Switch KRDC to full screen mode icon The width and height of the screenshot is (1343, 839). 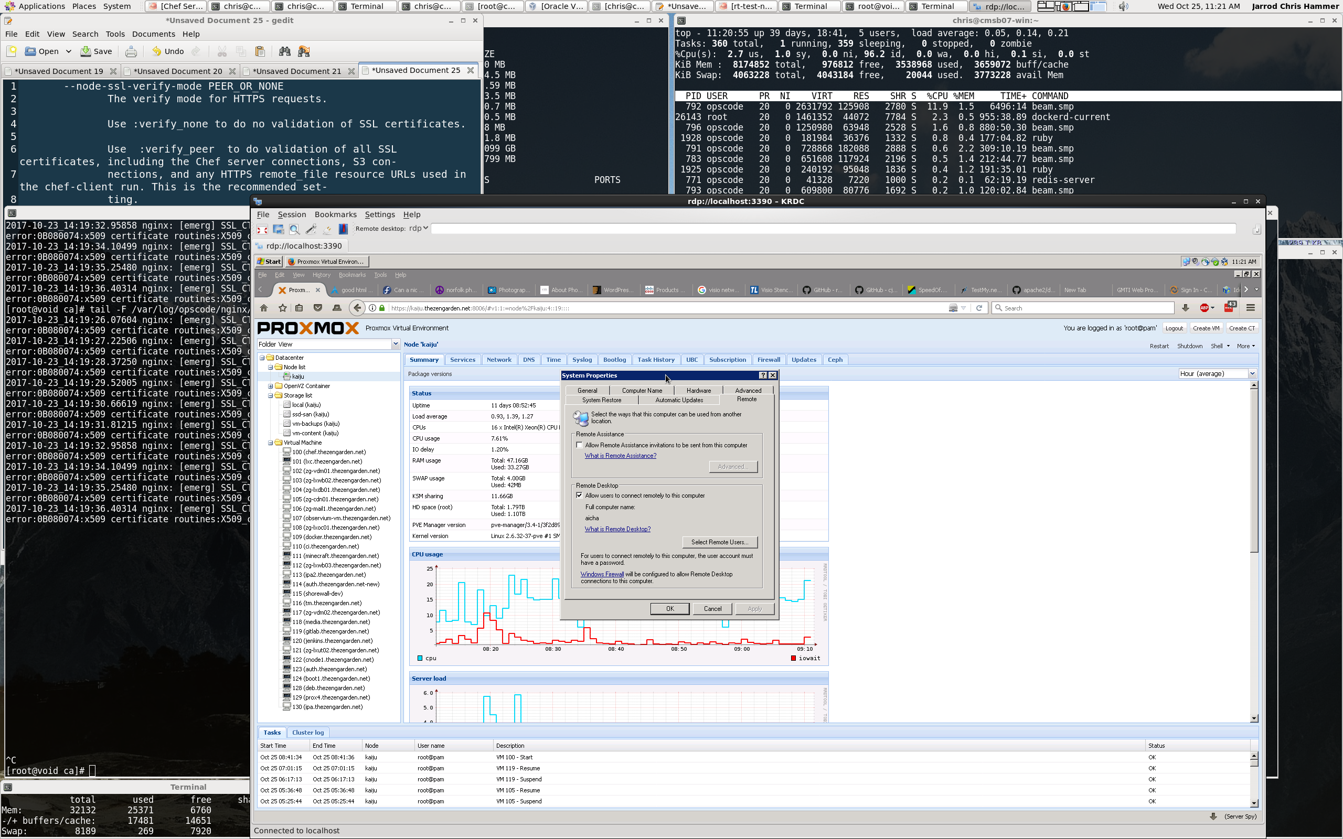pos(262,229)
